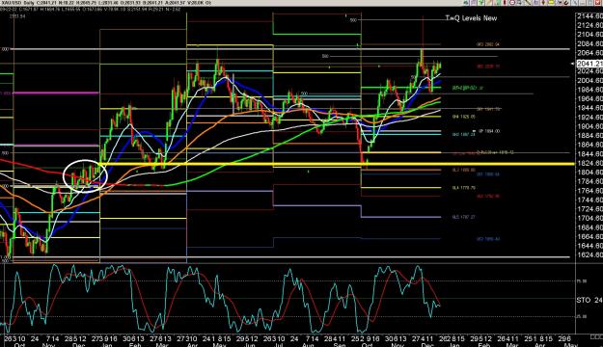Click the Jun month label on time axis
The width and height of the screenshot is (603, 347).
(250, 345)
